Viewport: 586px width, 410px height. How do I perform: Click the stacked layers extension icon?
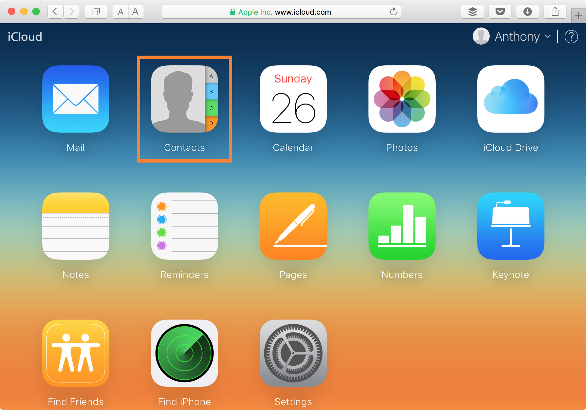[x=473, y=12]
